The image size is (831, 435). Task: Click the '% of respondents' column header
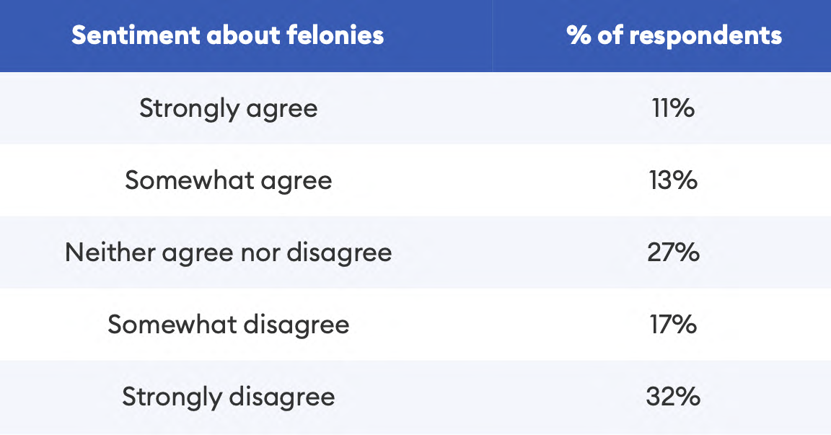click(x=674, y=35)
